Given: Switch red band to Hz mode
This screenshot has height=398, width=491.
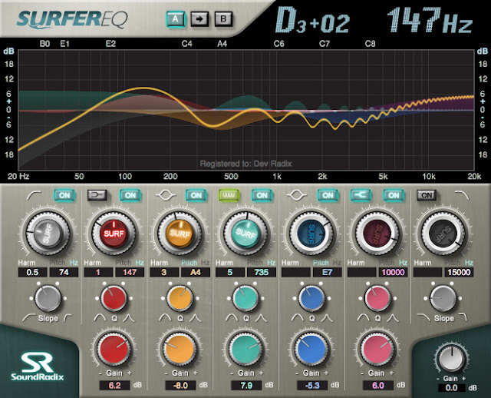Looking at the screenshot, I should point(140,263).
